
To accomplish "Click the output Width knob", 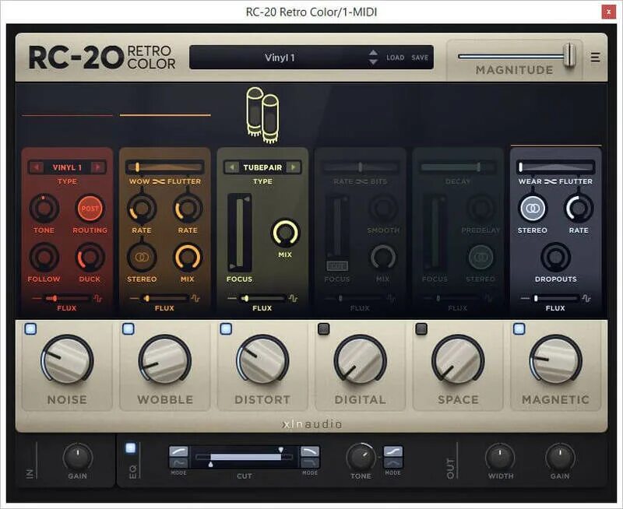I will click(x=500, y=457).
